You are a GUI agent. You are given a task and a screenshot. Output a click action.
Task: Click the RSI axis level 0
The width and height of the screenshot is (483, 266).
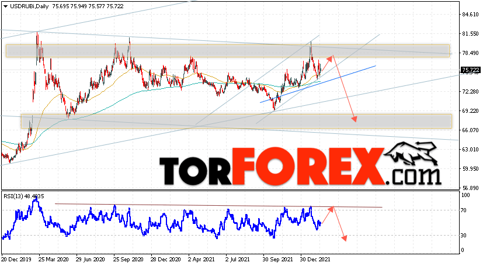click(x=463, y=250)
